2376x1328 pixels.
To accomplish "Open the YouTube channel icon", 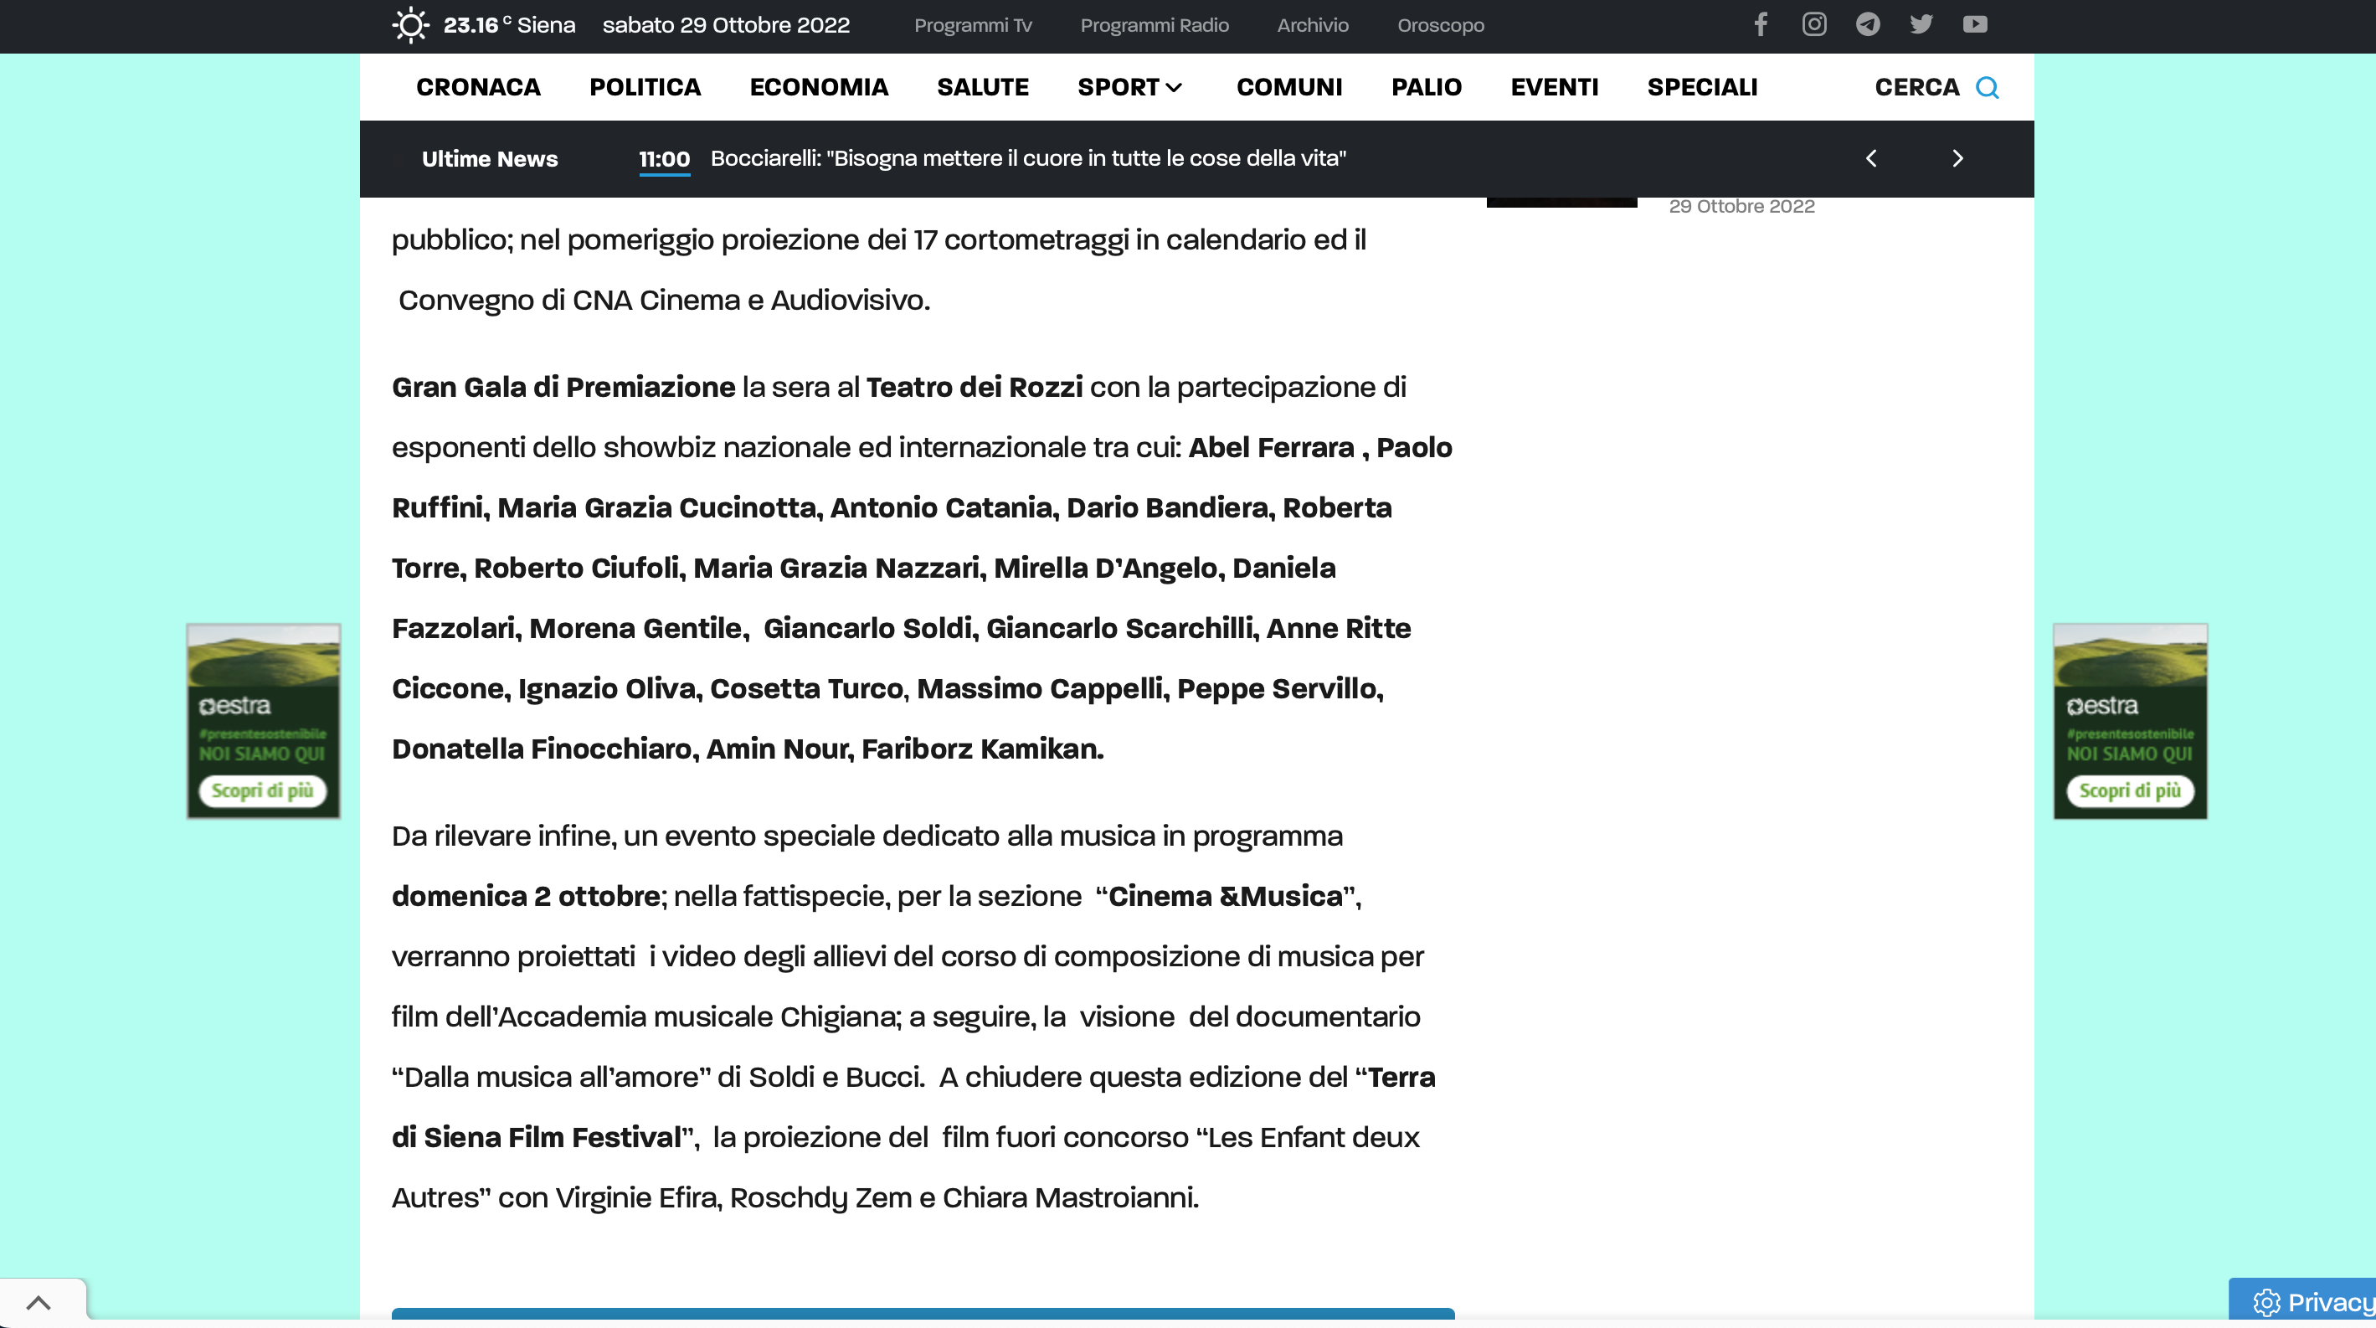I will coord(1975,24).
